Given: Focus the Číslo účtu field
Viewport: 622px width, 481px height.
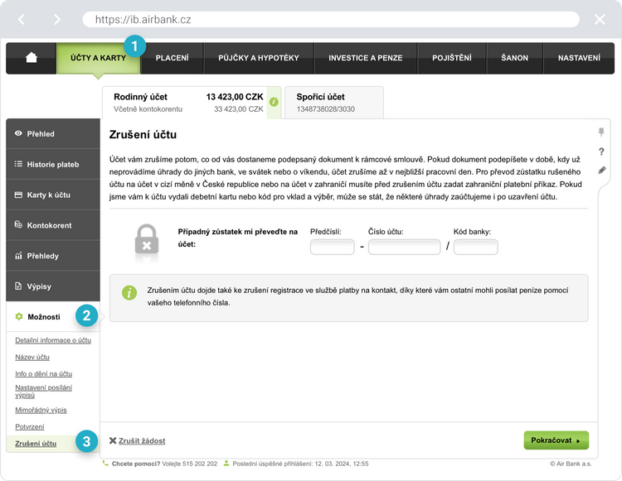Looking at the screenshot, I should click(x=404, y=247).
